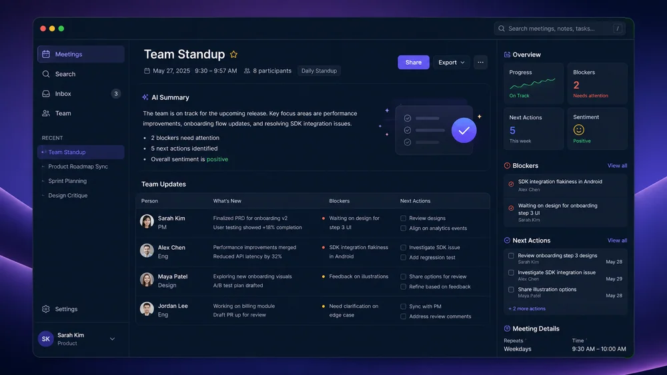Click the Maya Patel blocker yellow dot
667x375 pixels.
pos(323,276)
